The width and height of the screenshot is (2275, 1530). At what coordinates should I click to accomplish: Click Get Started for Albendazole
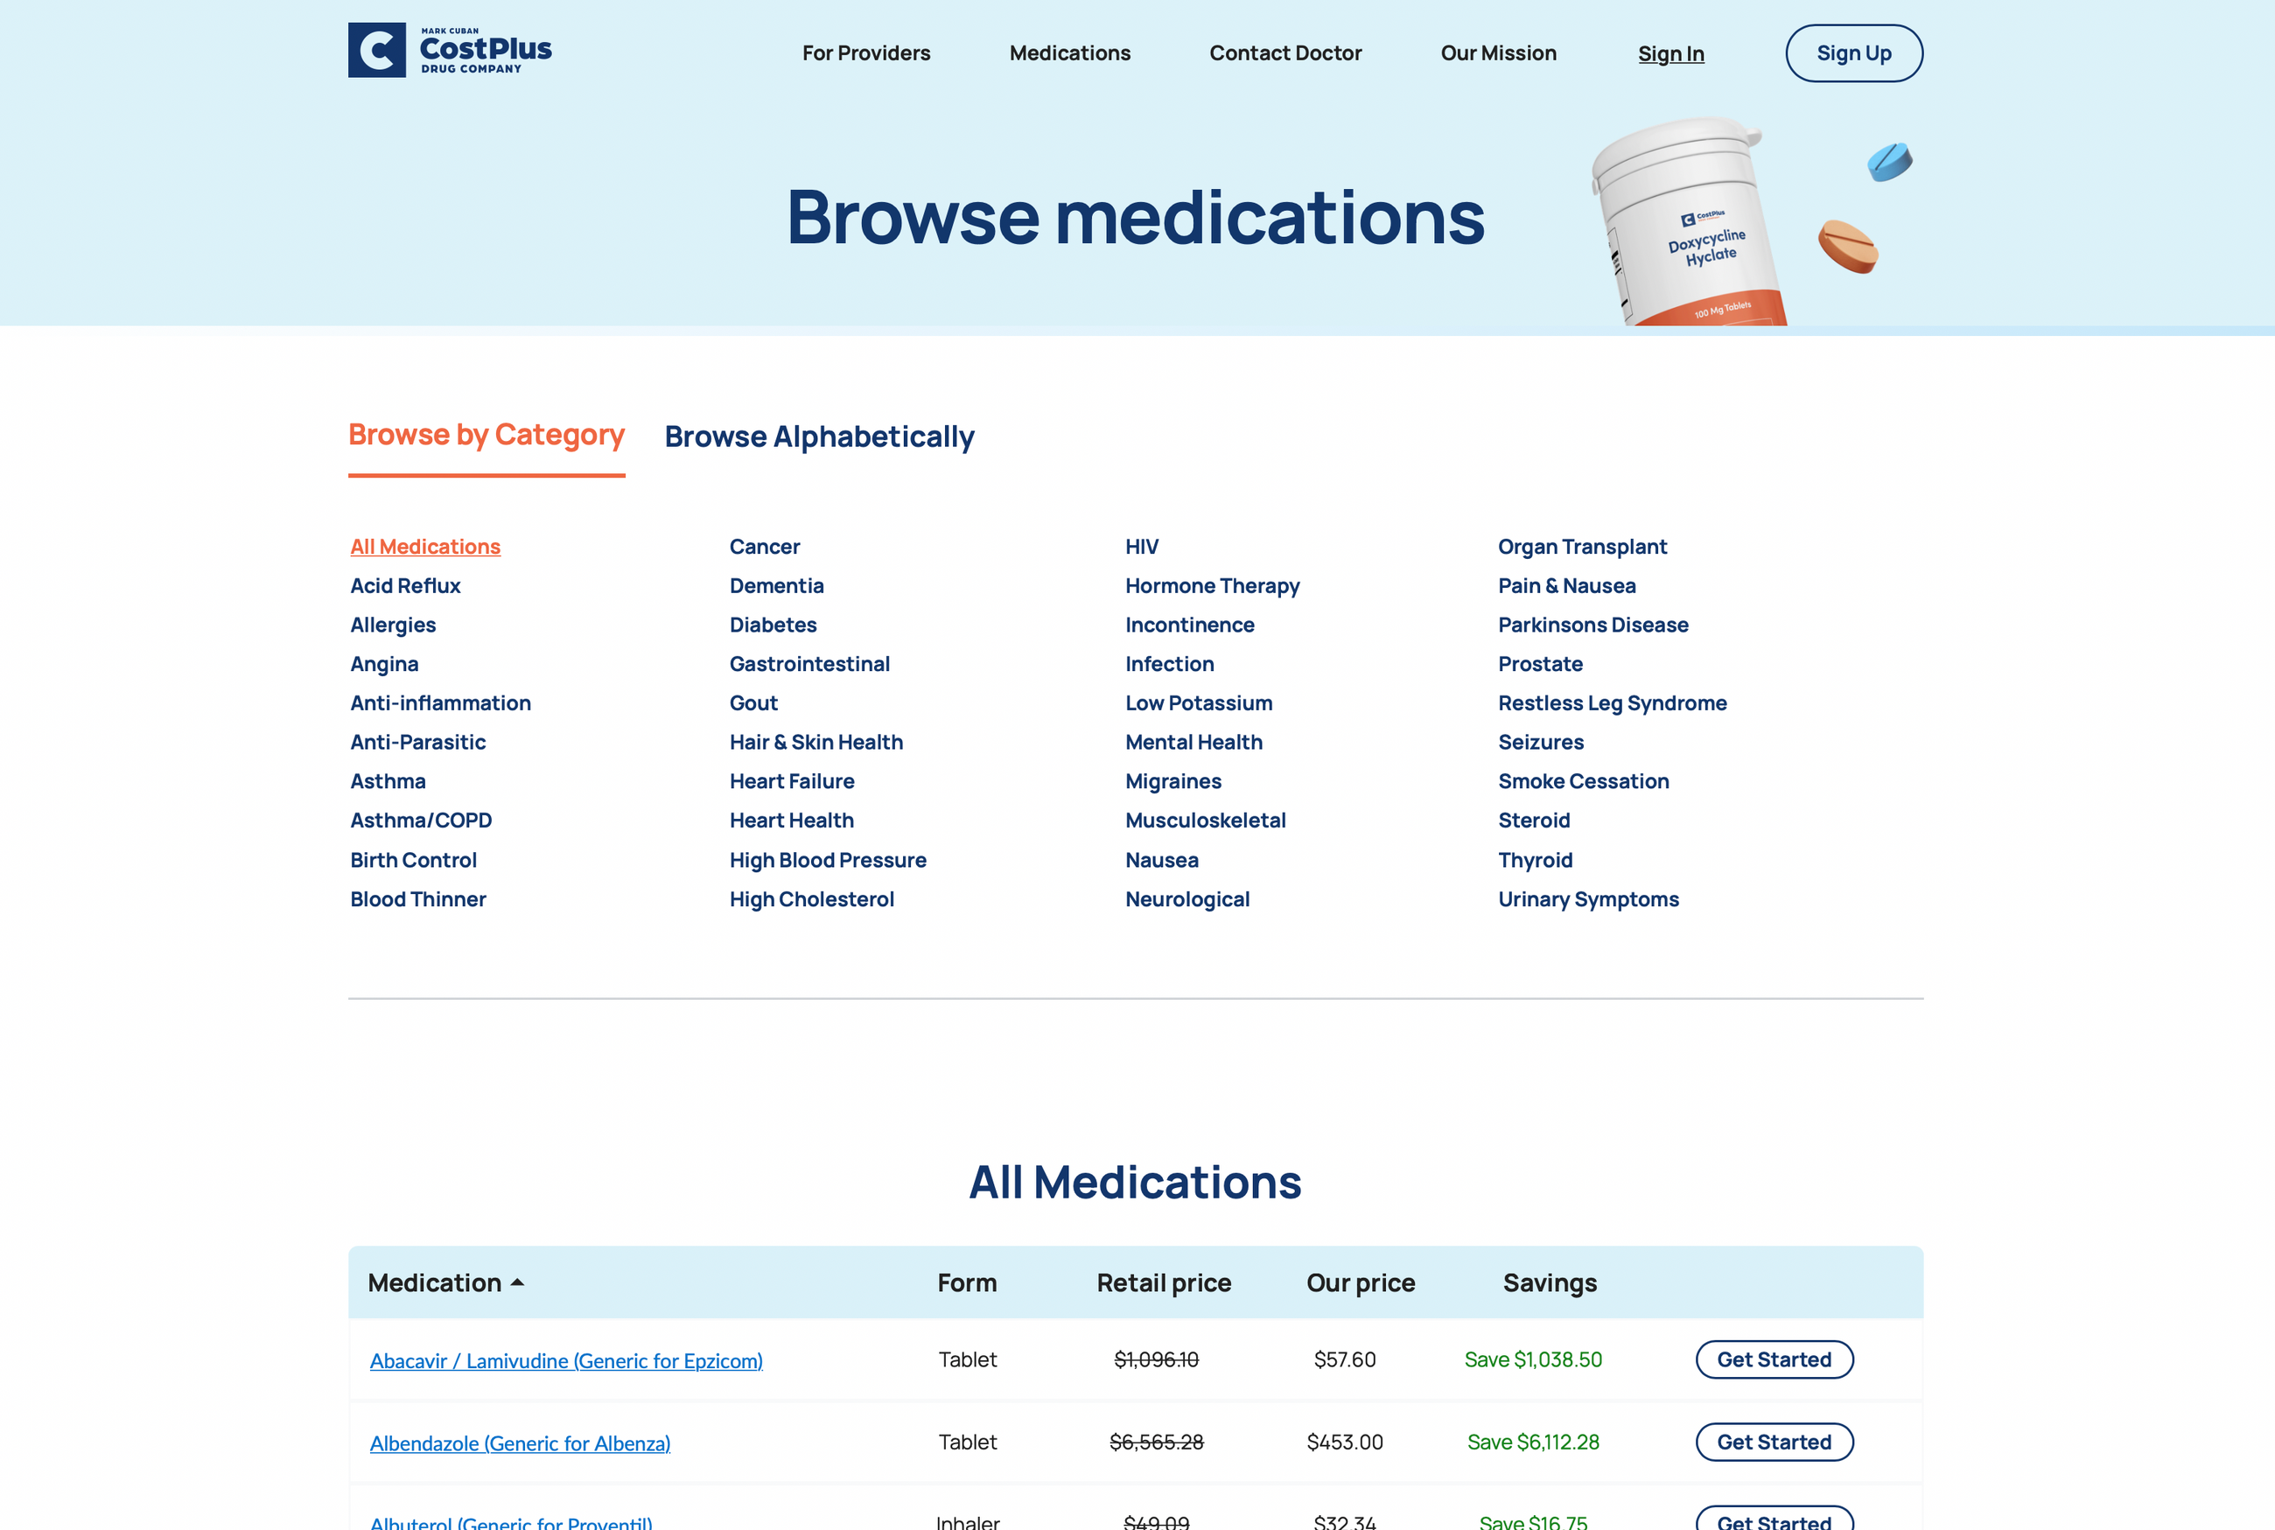tap(1773, 1443)
